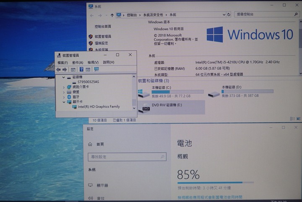Screen dimensions: 302x202
Task: Collapse the 磁碟機 disk drives node
Action: pos(63,77)
